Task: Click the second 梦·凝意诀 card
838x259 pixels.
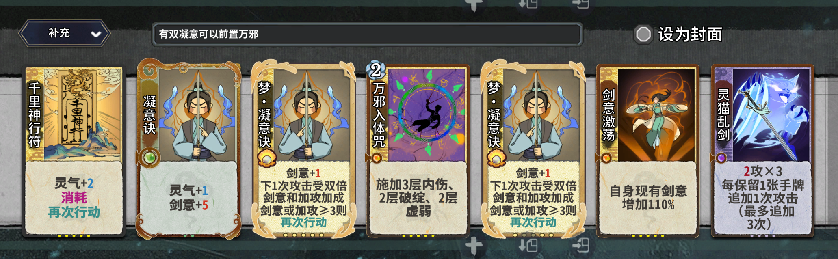Action: 533,150
